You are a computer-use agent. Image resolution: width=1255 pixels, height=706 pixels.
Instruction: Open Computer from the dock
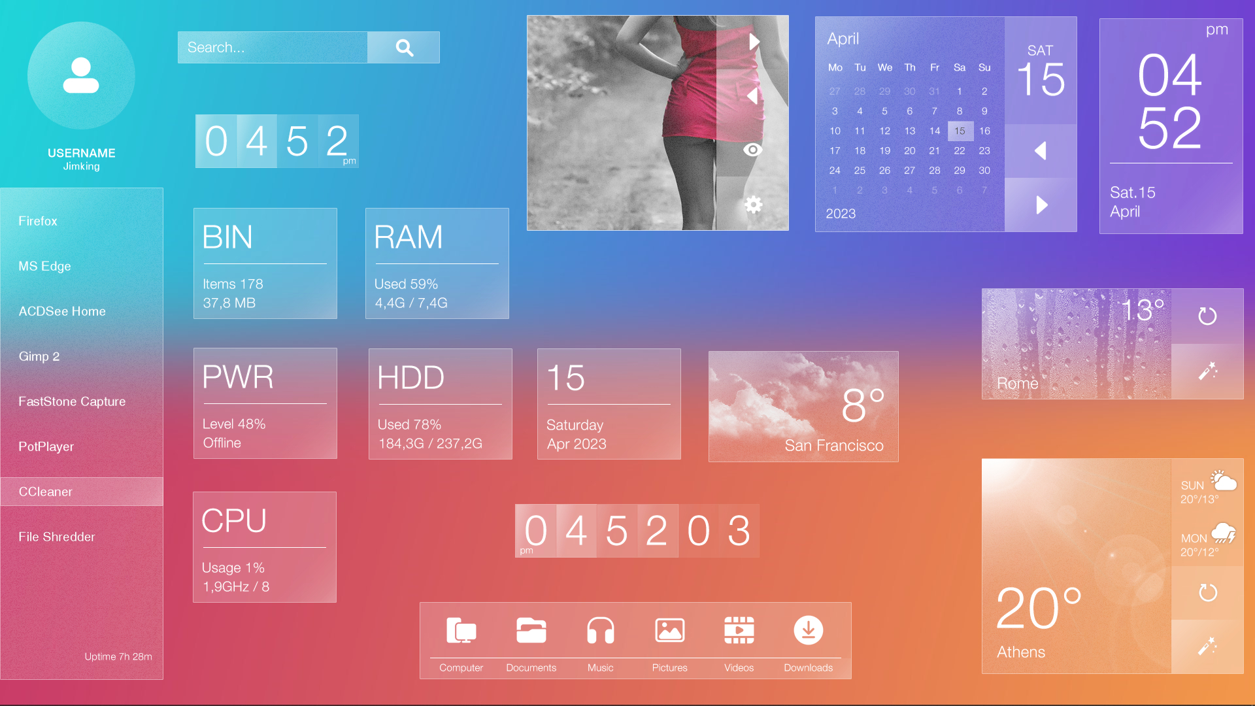click(x=461, y=630)
